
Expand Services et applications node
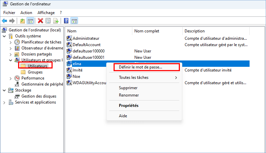click(4, 103)
